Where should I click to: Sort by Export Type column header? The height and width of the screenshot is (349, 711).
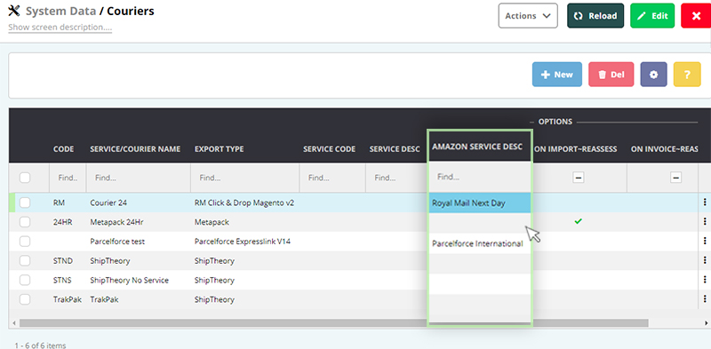[x=219, y=149]
